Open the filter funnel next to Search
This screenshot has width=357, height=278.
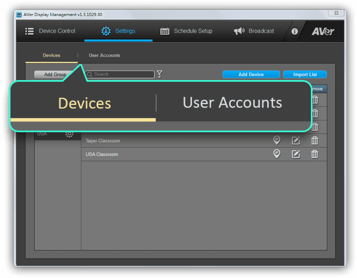pyautogui.click(x=160, y=74)
